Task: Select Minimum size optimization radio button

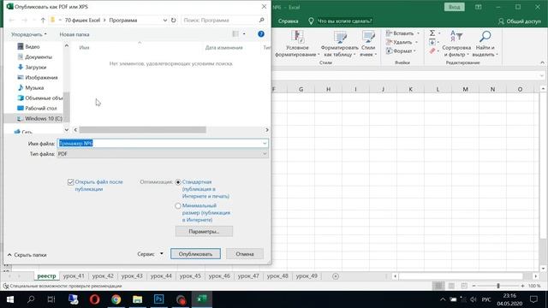Action: coord(178,205)
